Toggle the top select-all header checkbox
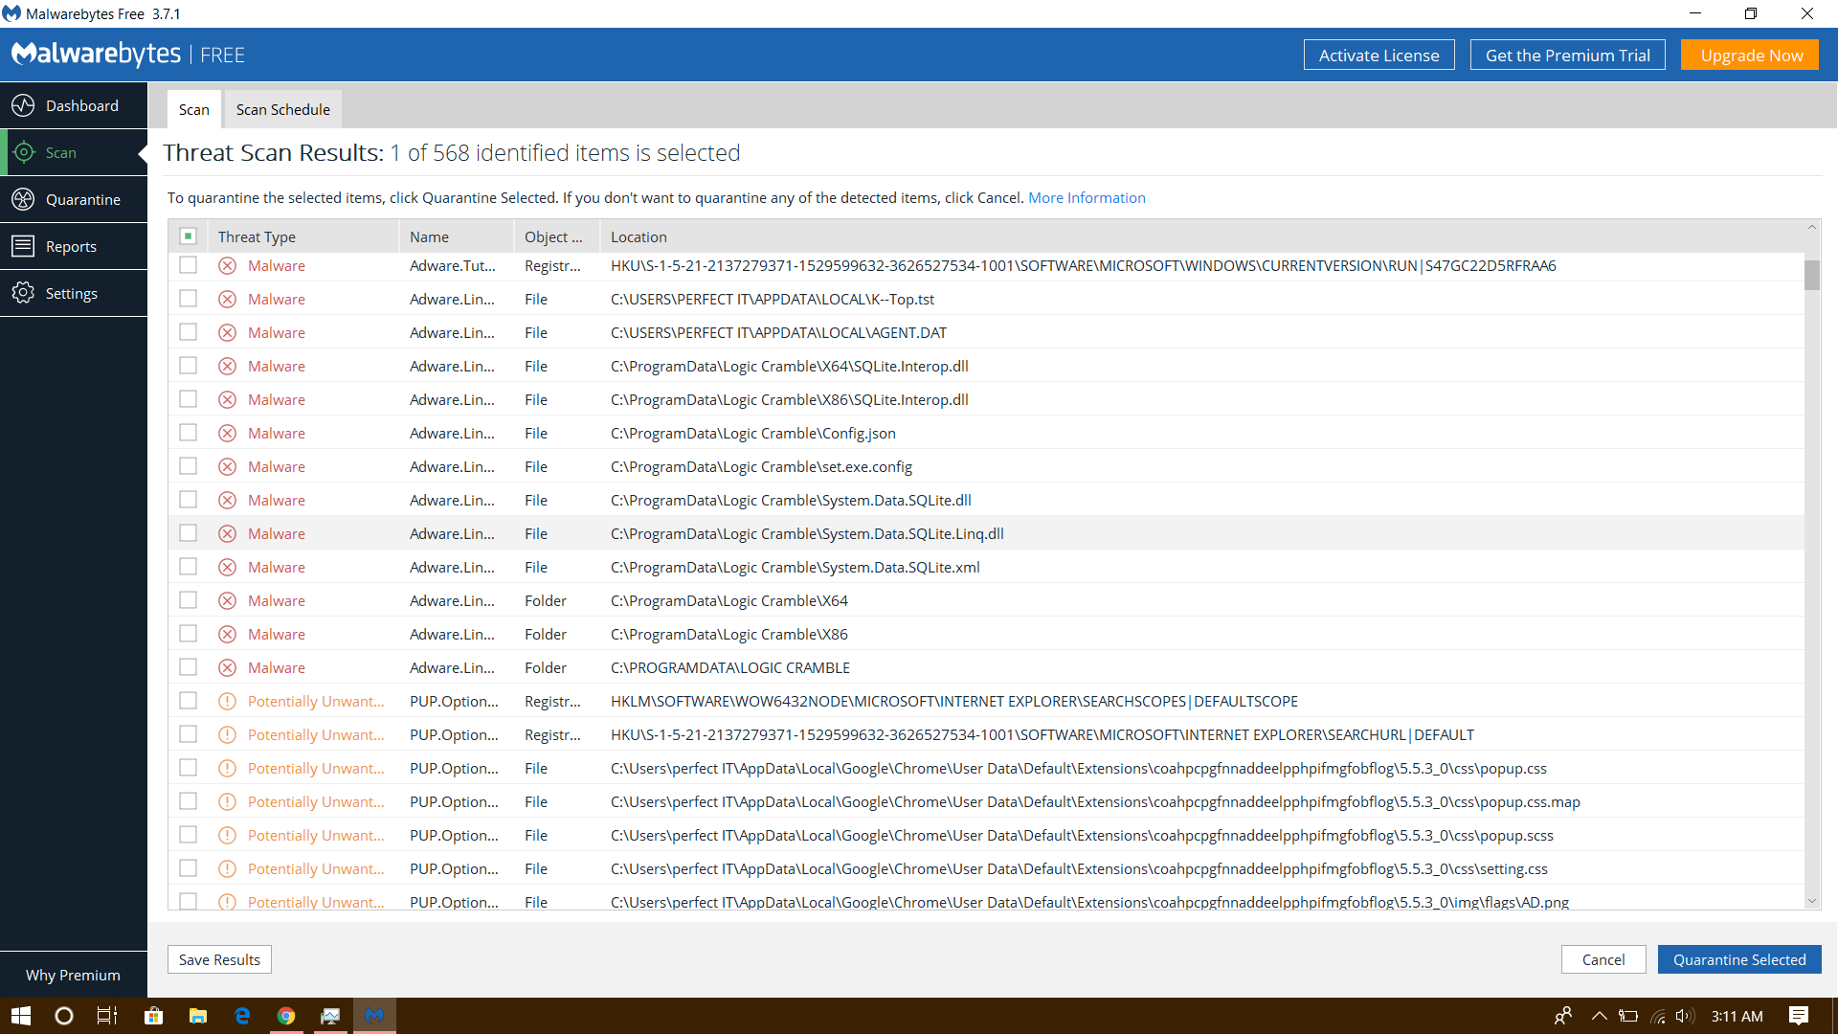 (188, 236)
